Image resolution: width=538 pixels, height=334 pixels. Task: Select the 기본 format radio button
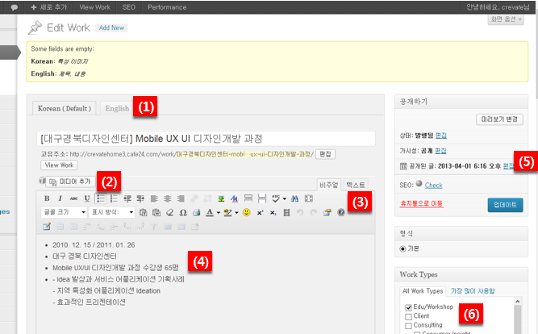[x=402, y=248]
